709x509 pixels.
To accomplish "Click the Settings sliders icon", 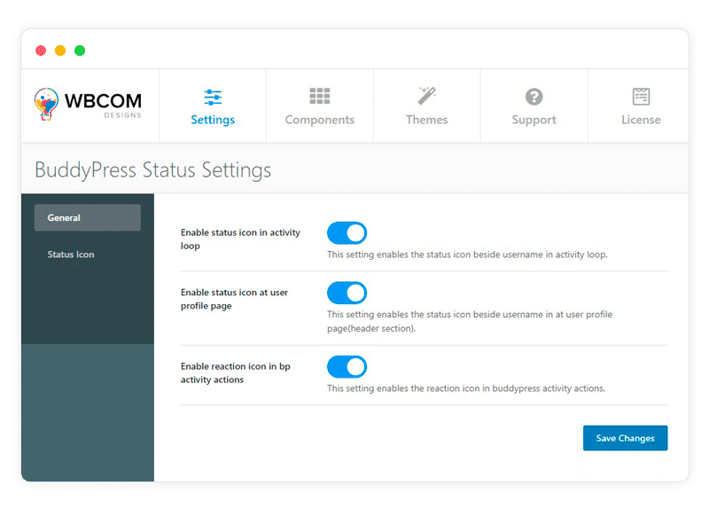I will coord(213,98).
